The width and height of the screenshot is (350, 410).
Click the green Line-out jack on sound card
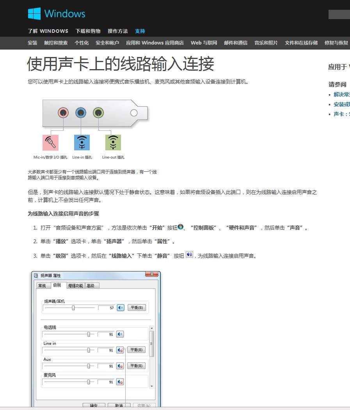point(98,113)
